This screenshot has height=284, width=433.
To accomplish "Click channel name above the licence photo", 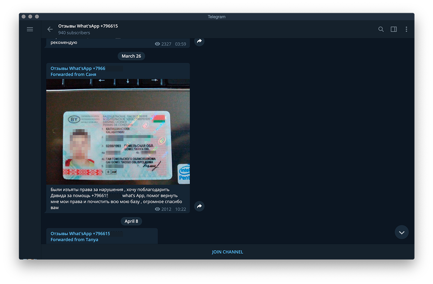I will [78, 68].
